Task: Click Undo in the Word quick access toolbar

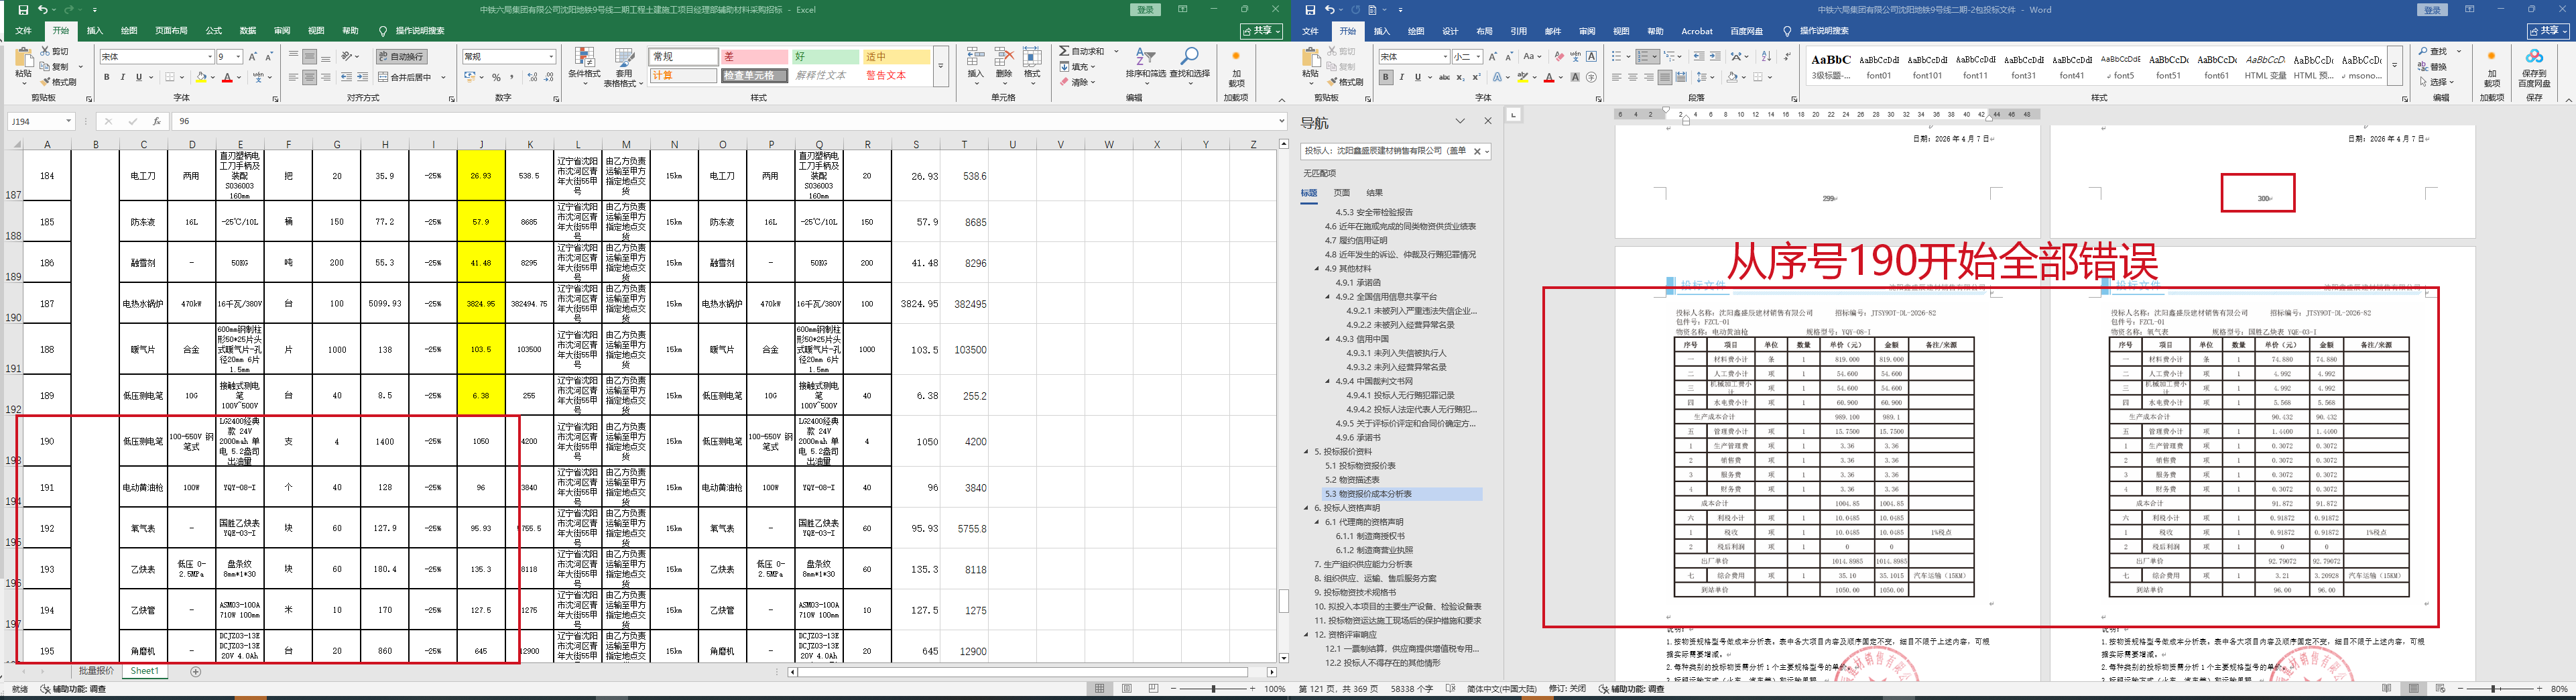Action: pyautogui.click(x=1330, y=9)
